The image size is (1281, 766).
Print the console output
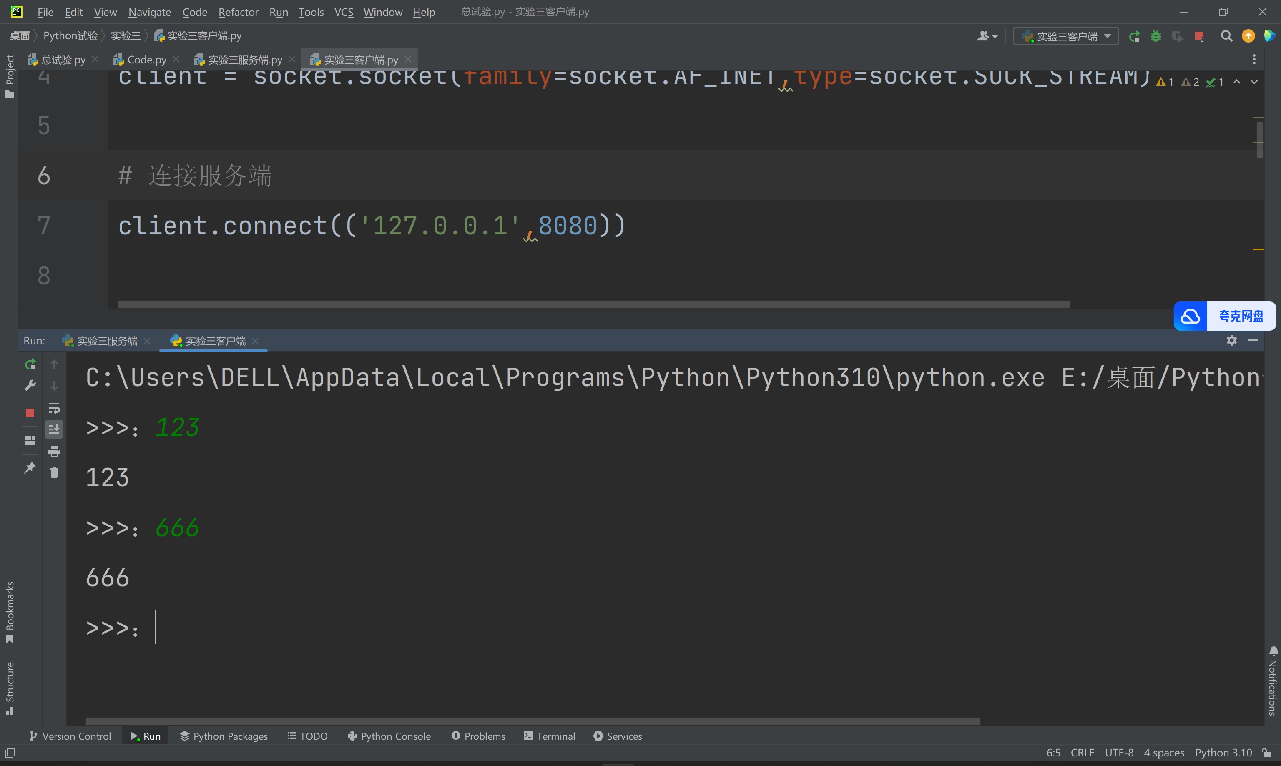(54, 452)
